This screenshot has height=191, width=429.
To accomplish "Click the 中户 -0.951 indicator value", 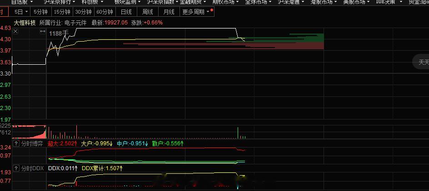I will point(132,144).
